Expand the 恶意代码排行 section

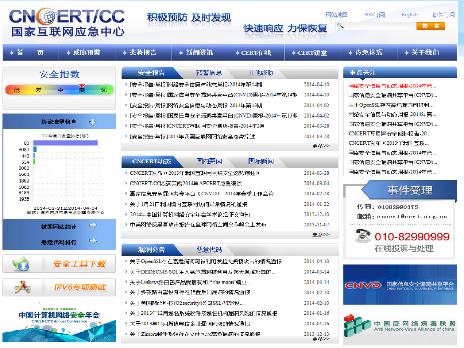click(x=59, y=242)
